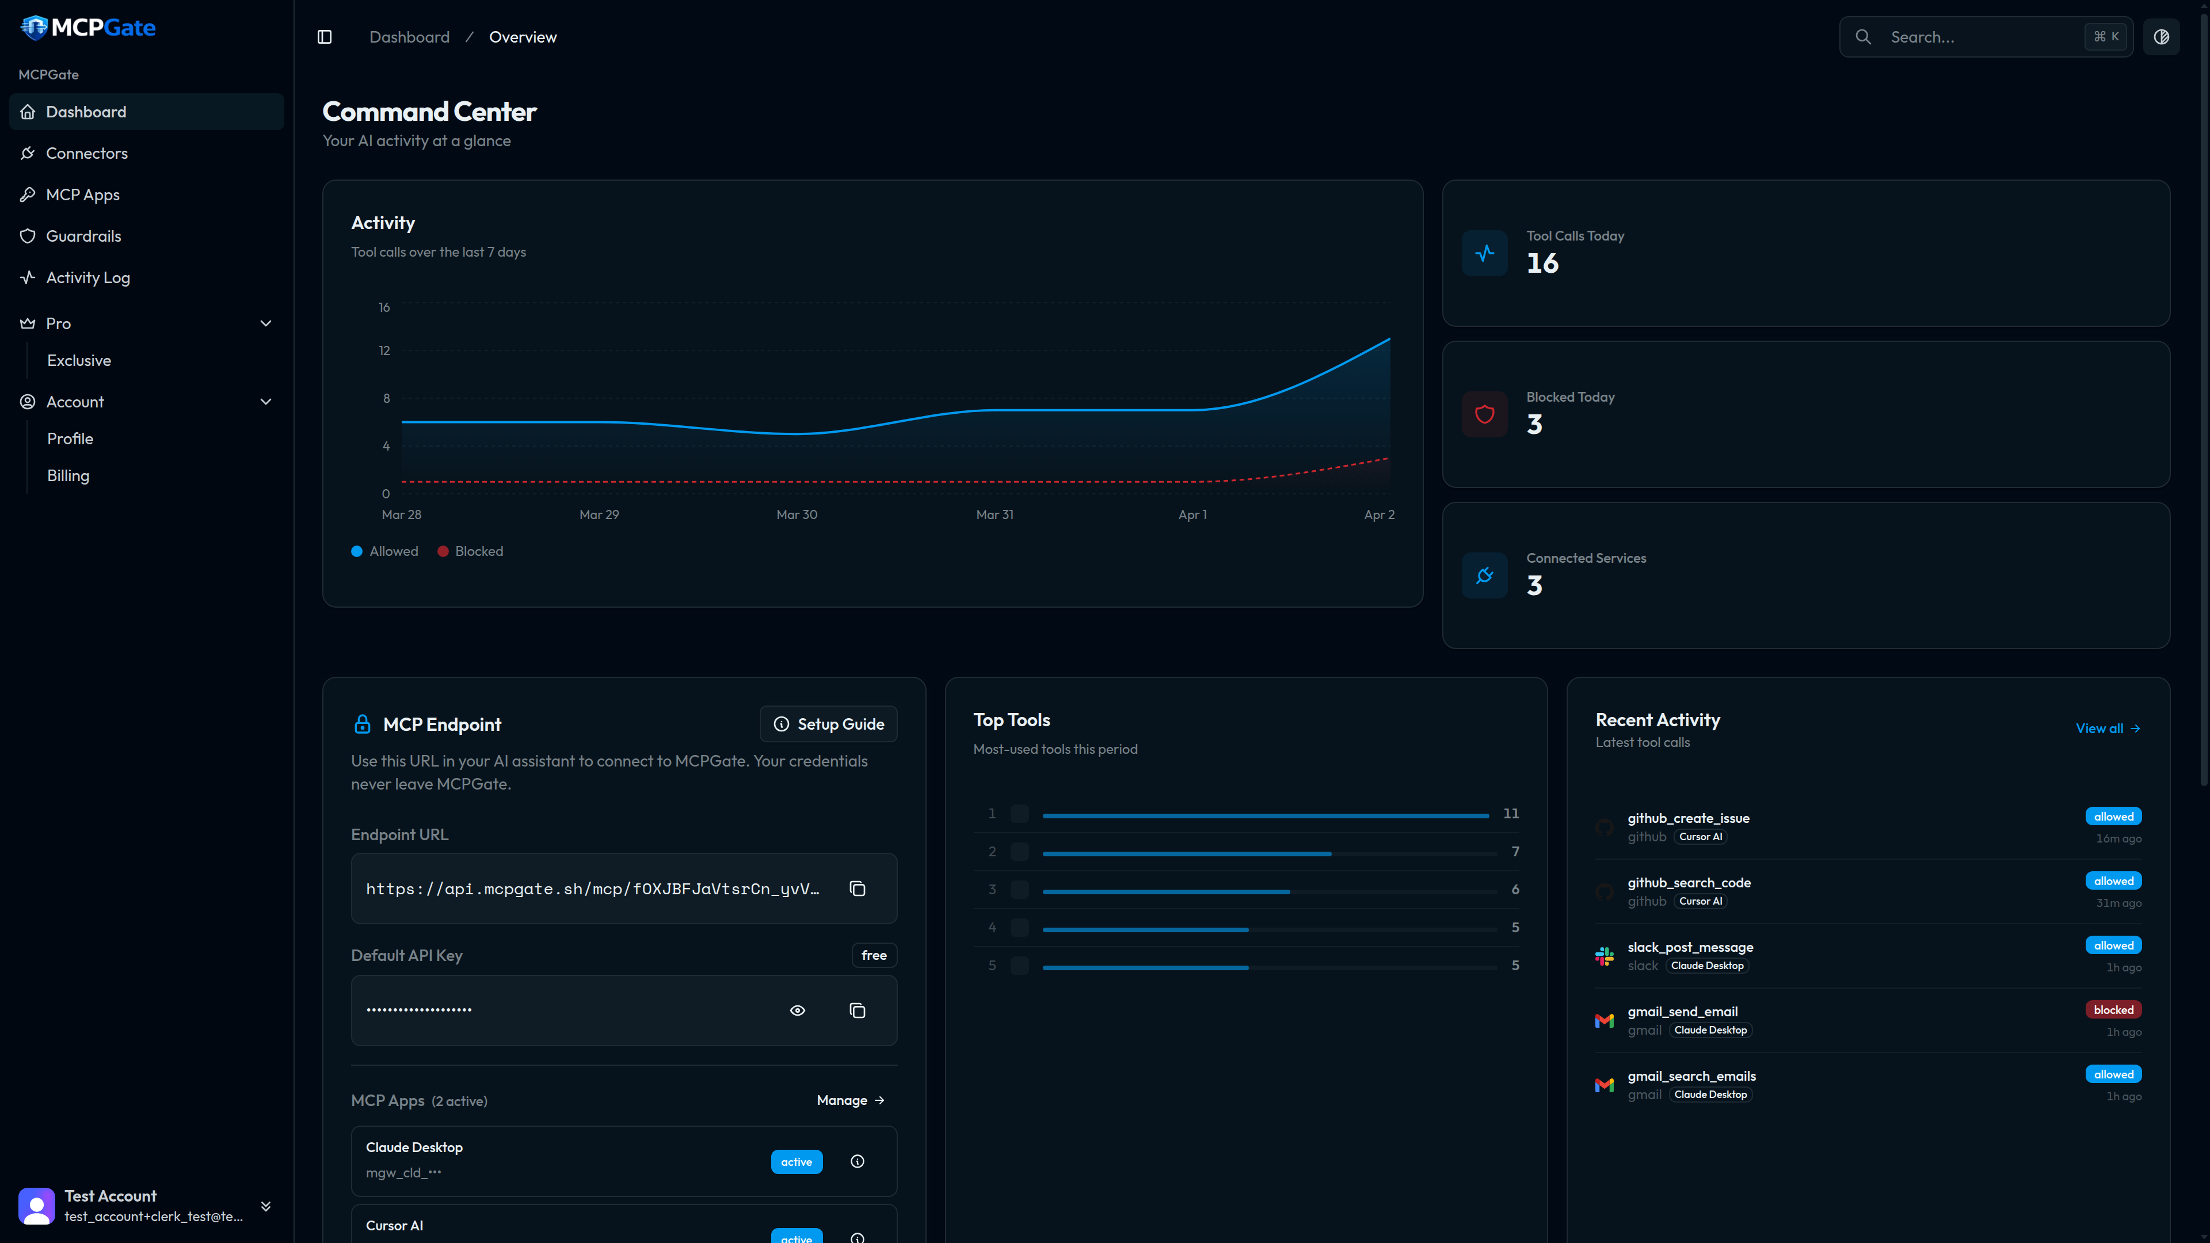Open the Setup Guide
Image resolution: width=2210 pixels, height=1243 pixels.
click(827, 723)
